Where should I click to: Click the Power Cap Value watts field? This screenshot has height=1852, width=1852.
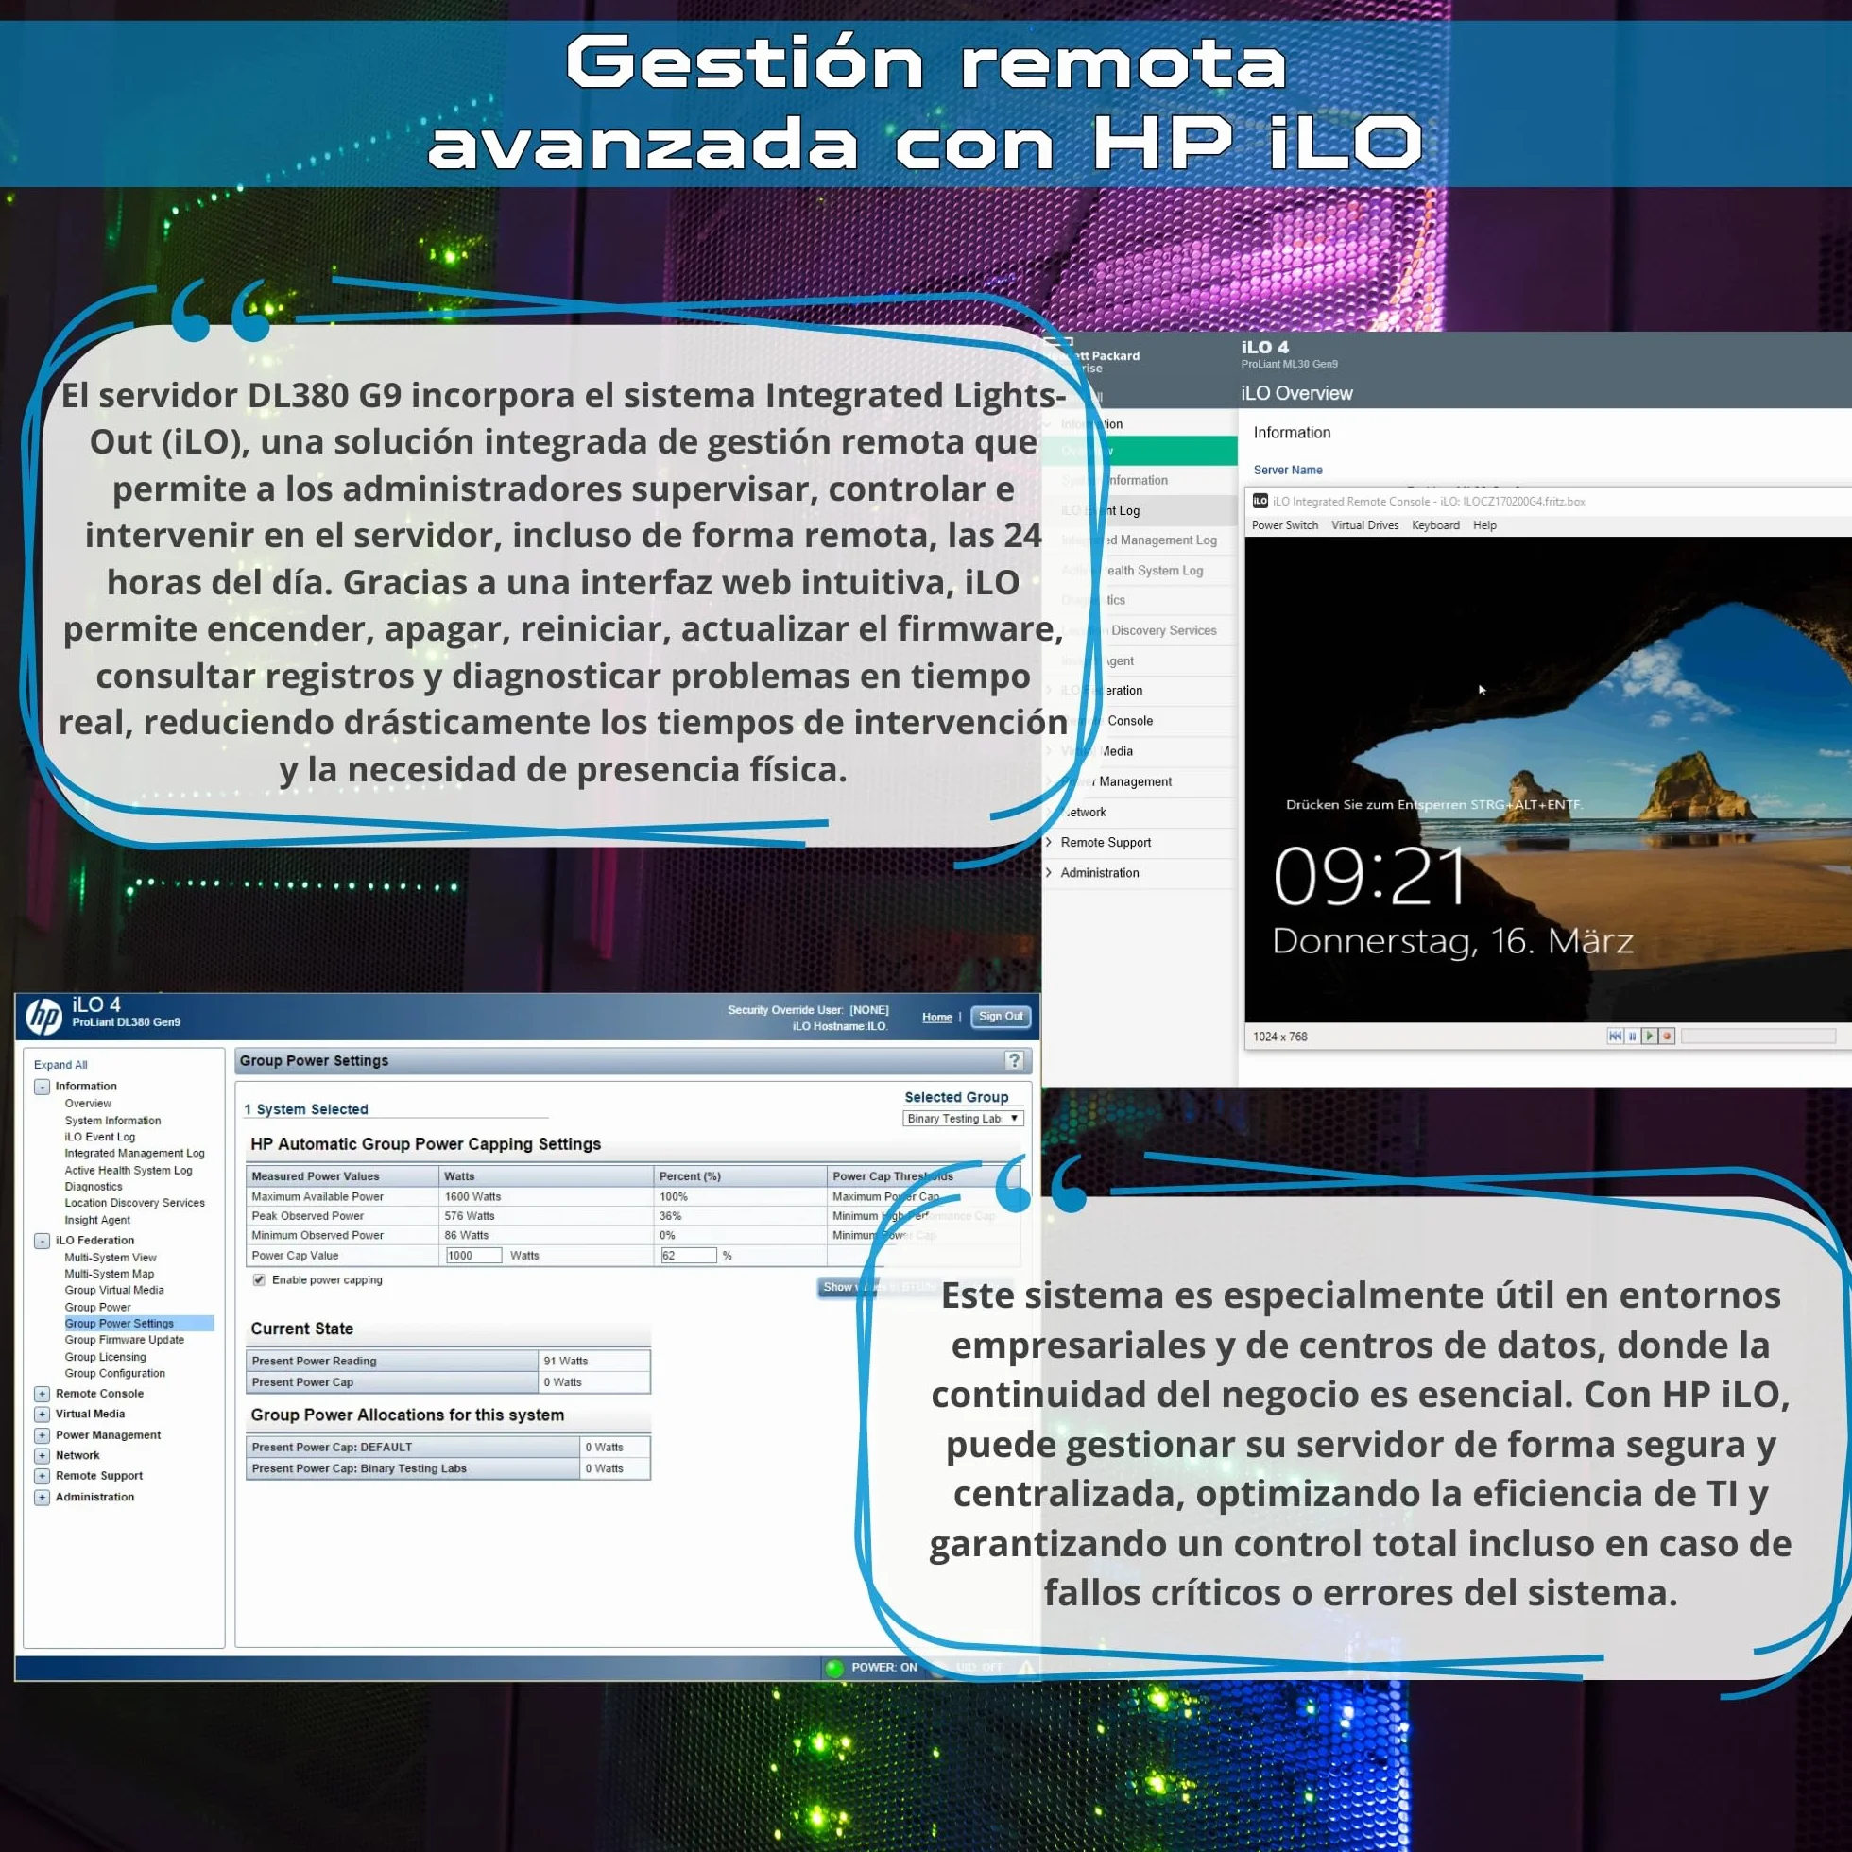point(473,1256)
